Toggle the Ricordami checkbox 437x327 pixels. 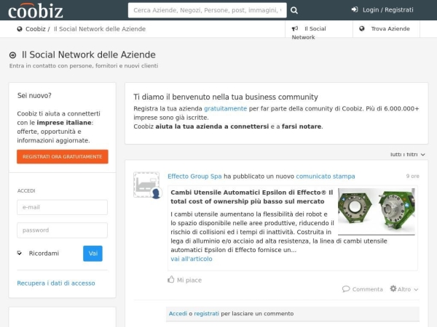pyautogui.click(x=19, y=253)
